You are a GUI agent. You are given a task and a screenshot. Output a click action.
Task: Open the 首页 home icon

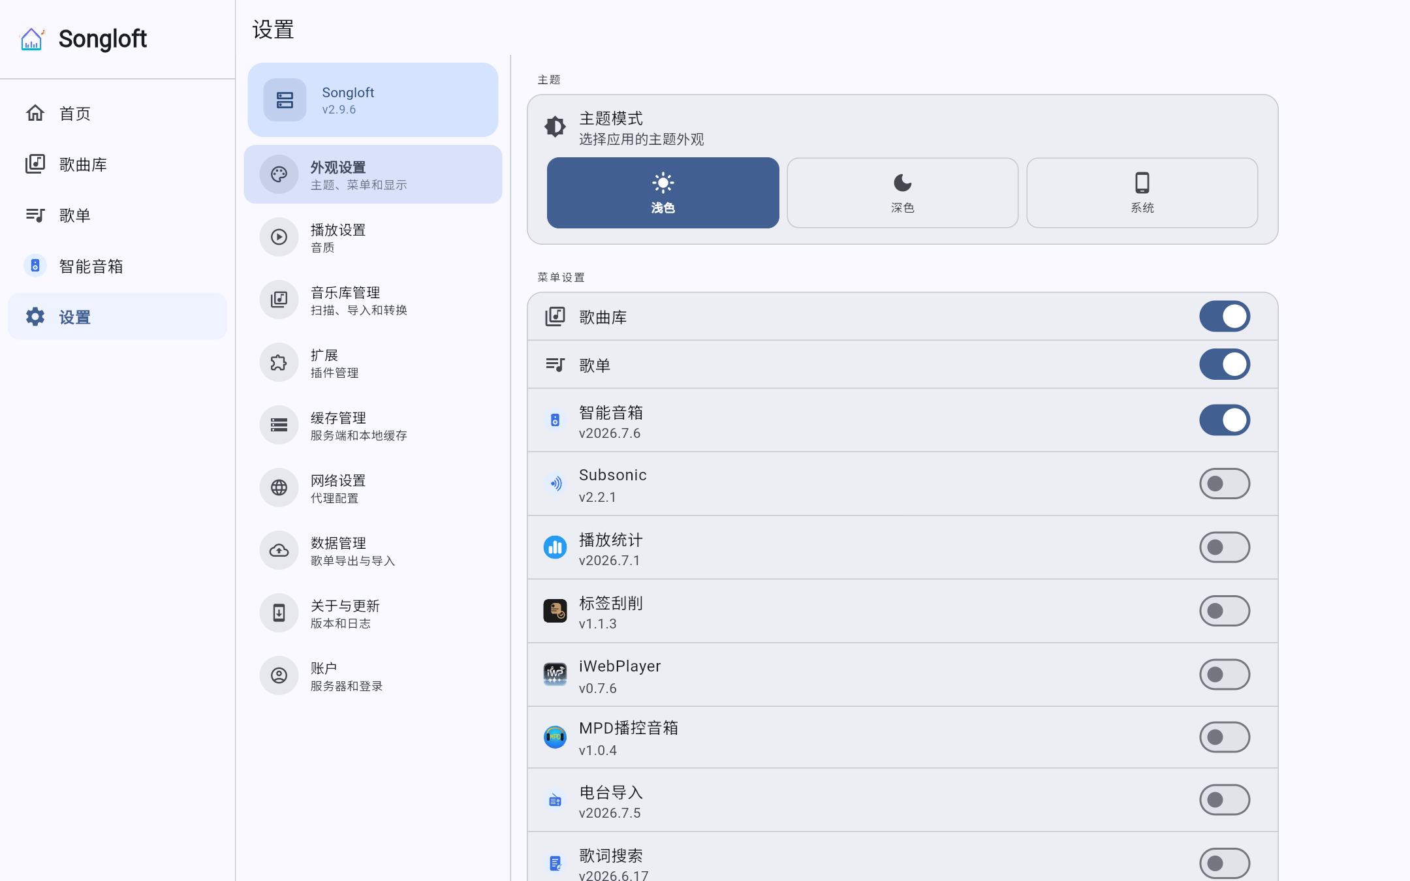(35, 113)
